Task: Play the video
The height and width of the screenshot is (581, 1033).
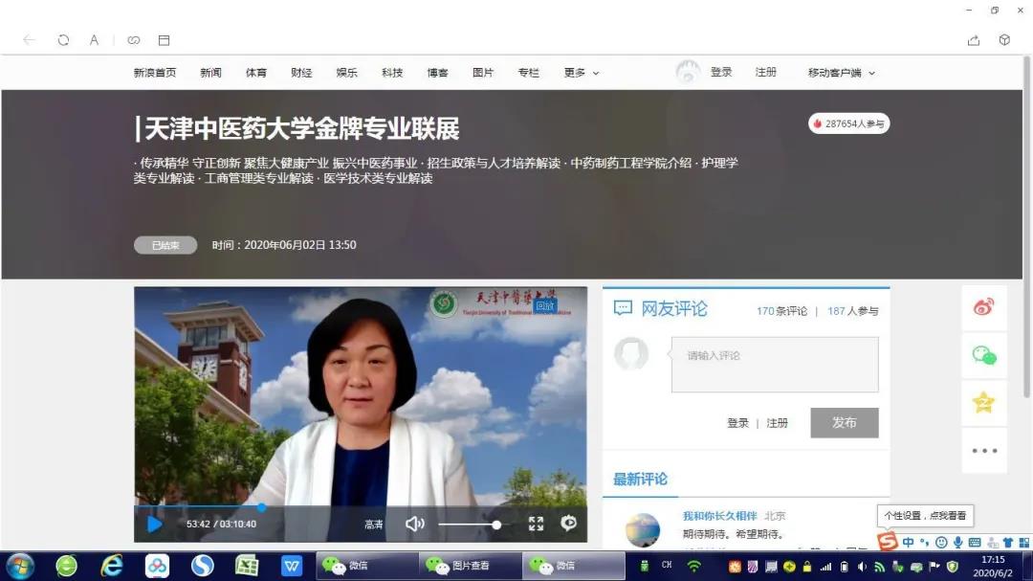Action: coord(154,524)
